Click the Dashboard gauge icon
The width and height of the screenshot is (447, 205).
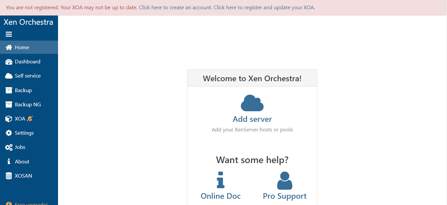(x=9, y=62)
